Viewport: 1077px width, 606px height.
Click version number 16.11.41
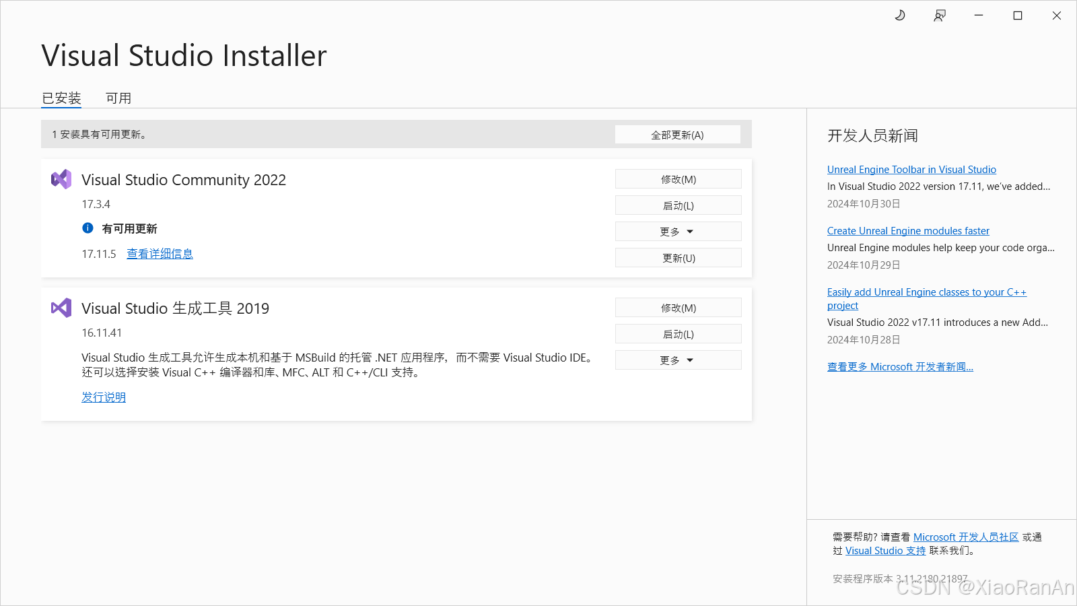point(102,333)
